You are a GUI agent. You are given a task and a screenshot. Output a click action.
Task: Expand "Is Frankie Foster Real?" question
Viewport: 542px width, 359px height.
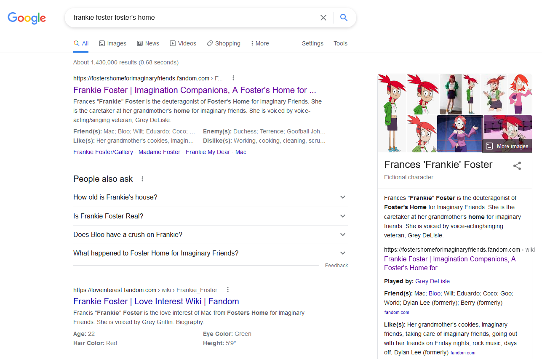[211, 216]
